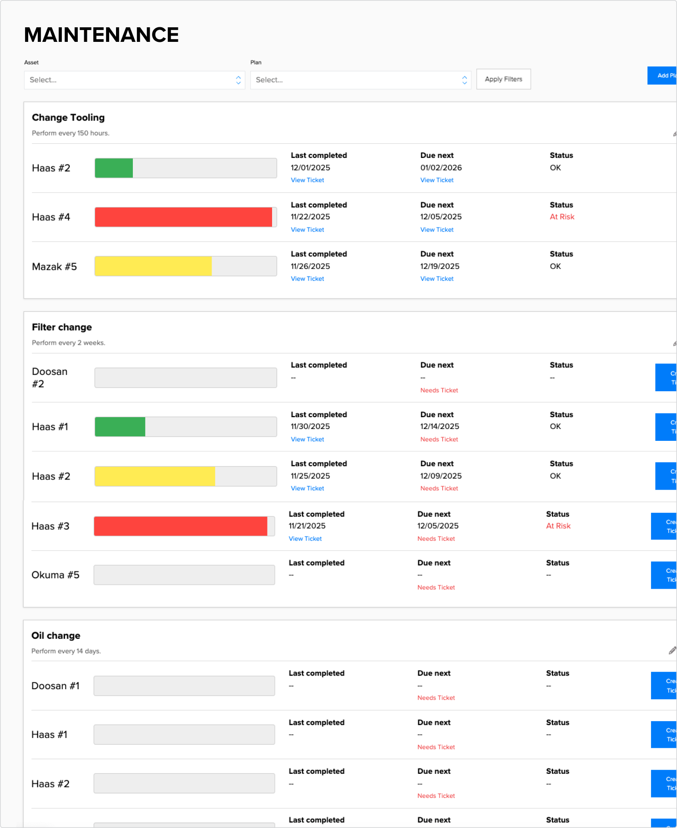This screenshot has height=828, width=677.
Task: Create ticket for Filter change Haas #1
Action: click(666, 427)
